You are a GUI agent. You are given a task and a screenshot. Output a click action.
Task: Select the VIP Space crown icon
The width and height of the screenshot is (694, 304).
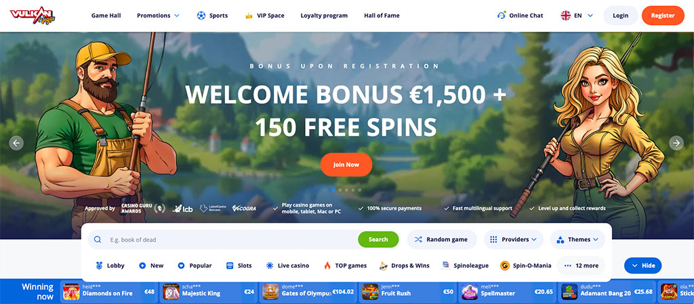249,16
